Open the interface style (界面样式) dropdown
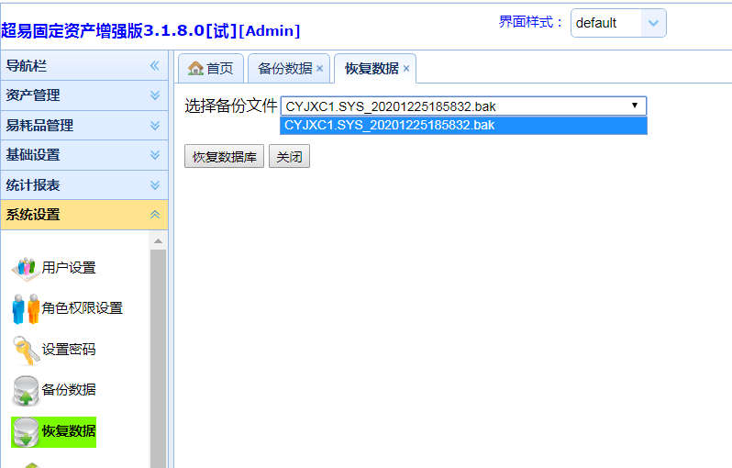This screenshot has height=468, width=732. click(x=652, y=23)
